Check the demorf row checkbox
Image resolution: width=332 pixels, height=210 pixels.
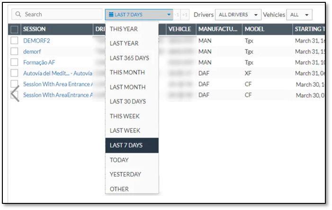[x=14, y=51]
